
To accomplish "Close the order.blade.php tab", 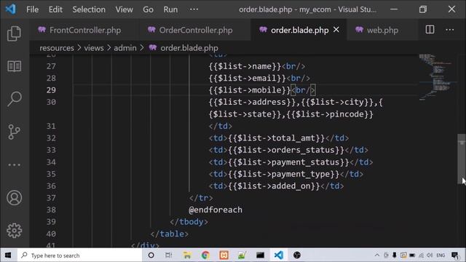I will click(x=336, y=30).
